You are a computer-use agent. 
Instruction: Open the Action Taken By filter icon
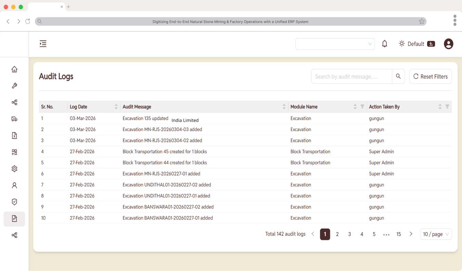447,107
